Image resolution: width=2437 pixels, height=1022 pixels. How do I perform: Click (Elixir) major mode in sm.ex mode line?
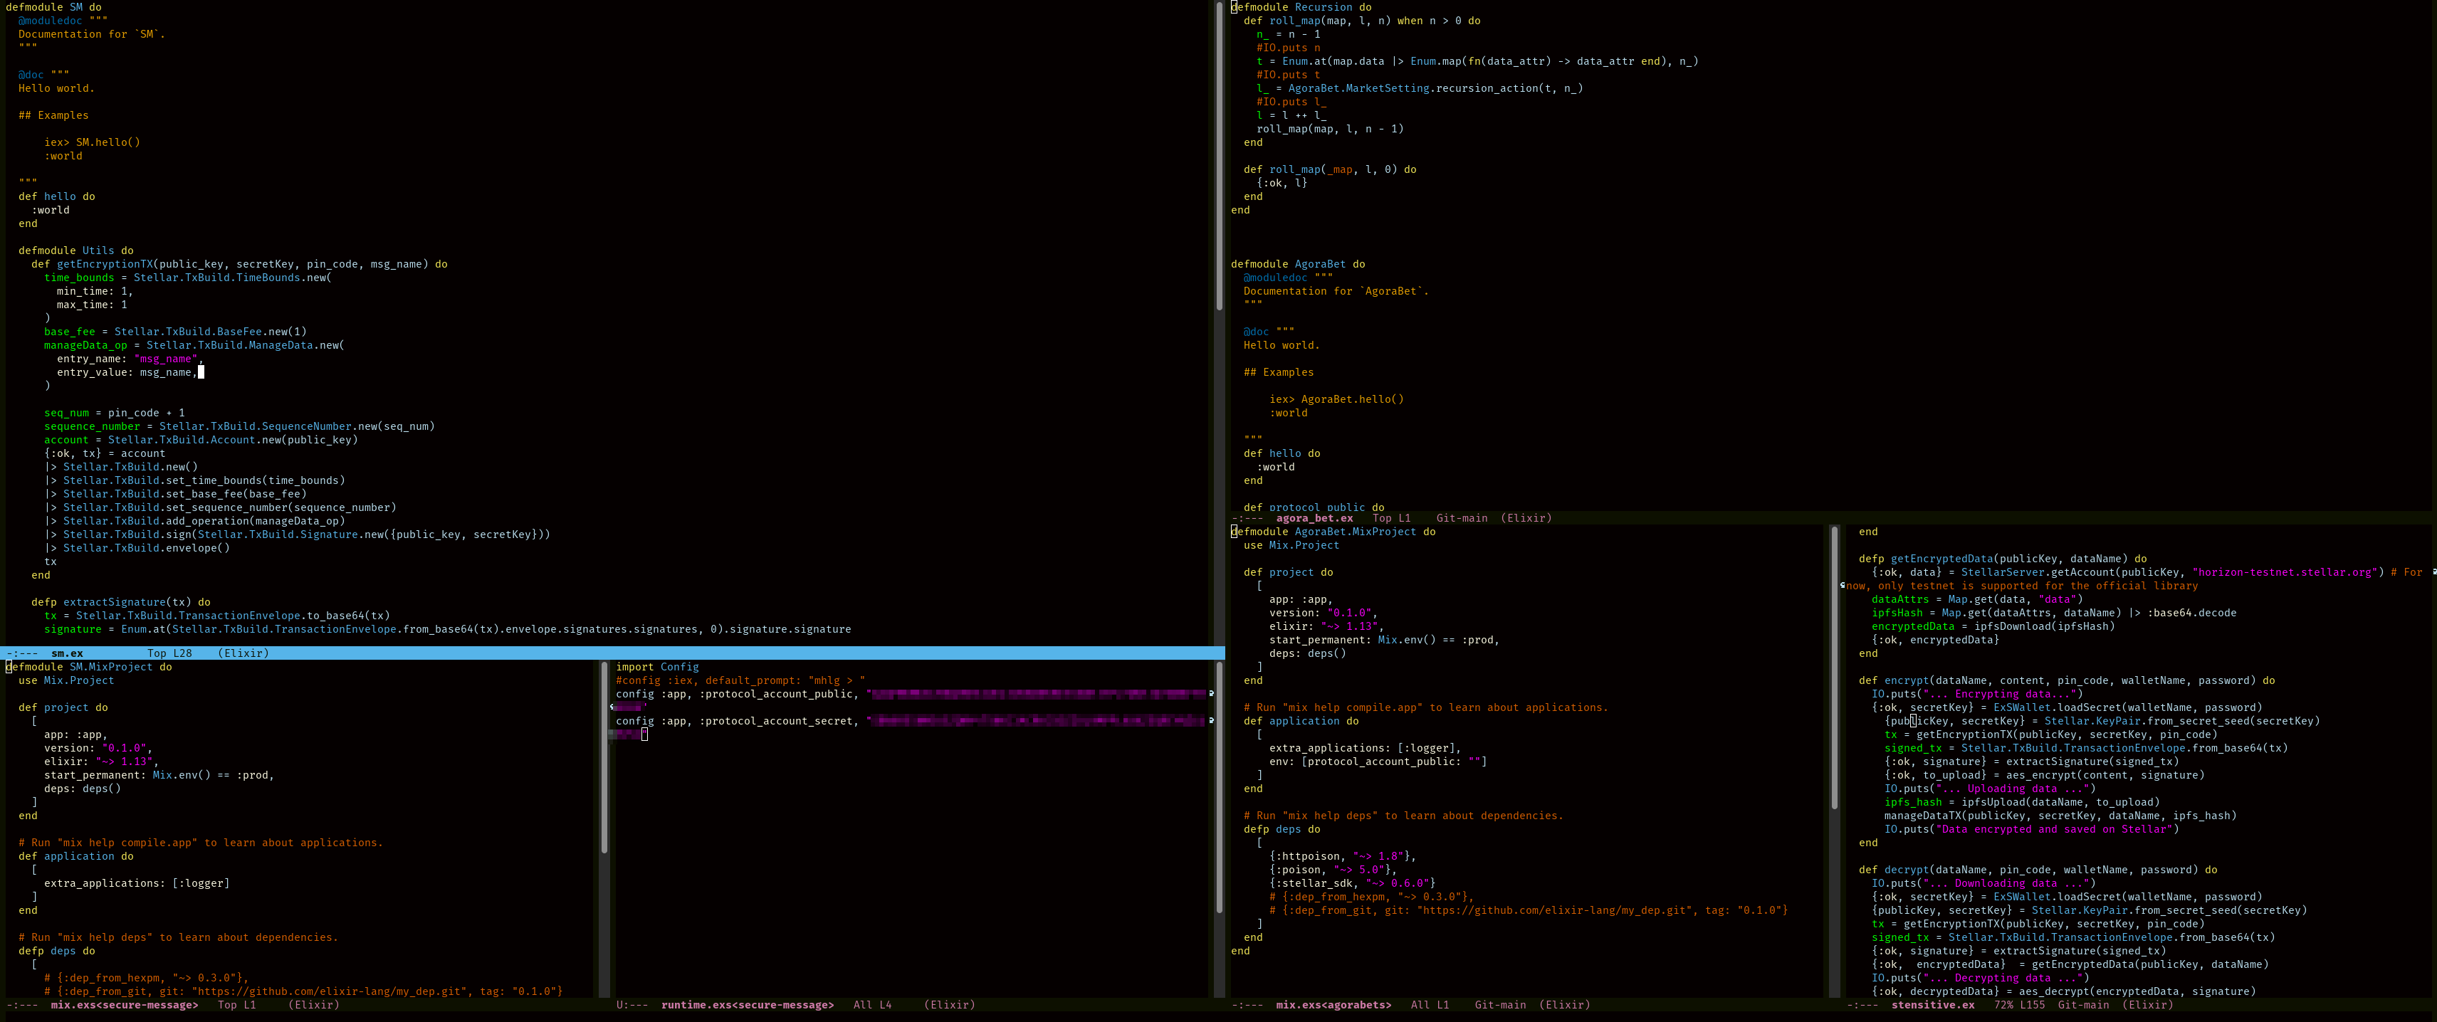click(243, 653)
